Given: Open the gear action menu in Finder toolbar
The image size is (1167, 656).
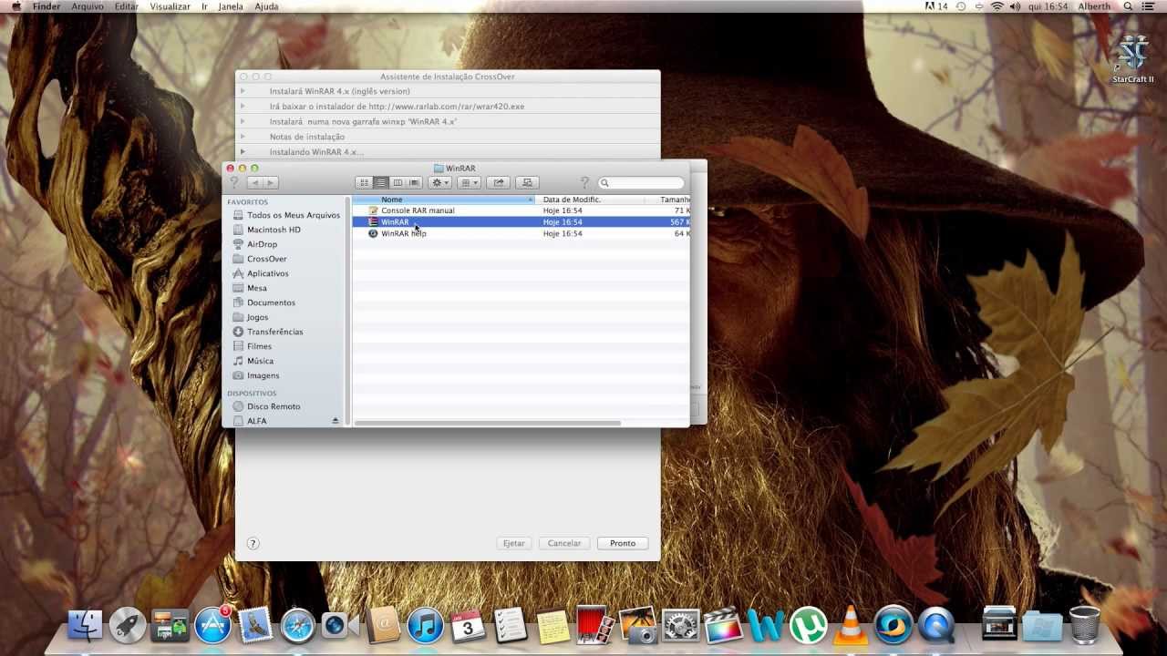Looking at the screenshot, I should click(439, 183).
